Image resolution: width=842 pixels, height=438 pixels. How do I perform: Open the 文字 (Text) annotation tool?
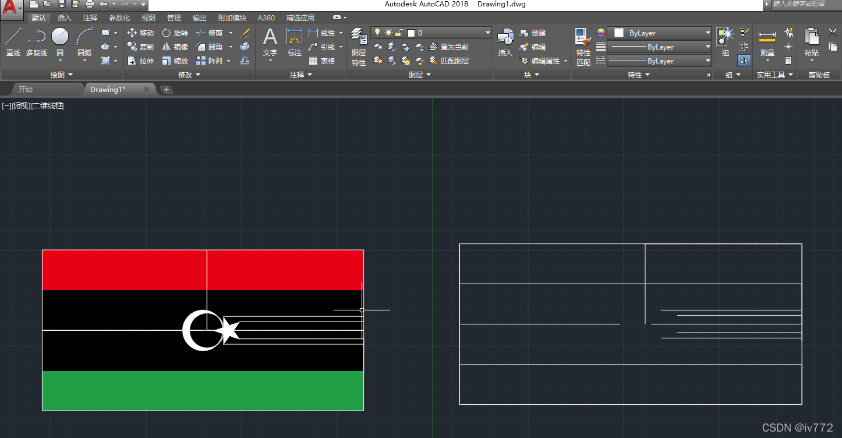270,43
